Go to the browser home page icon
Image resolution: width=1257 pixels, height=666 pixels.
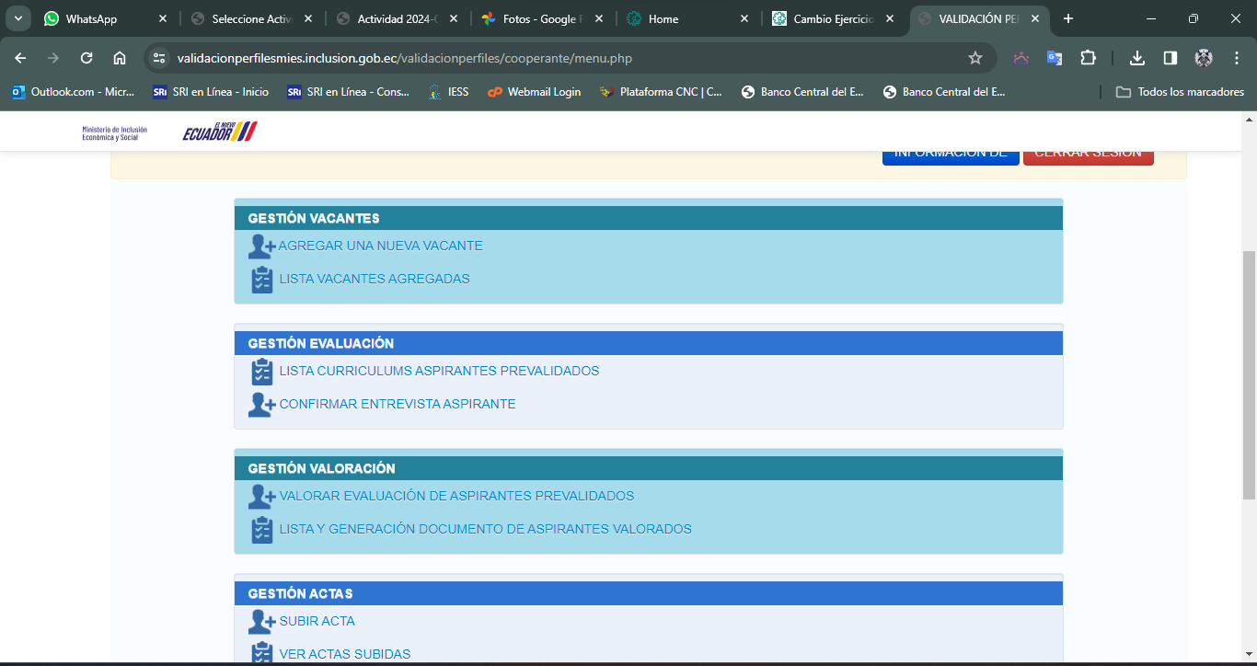tap(120, 58)
